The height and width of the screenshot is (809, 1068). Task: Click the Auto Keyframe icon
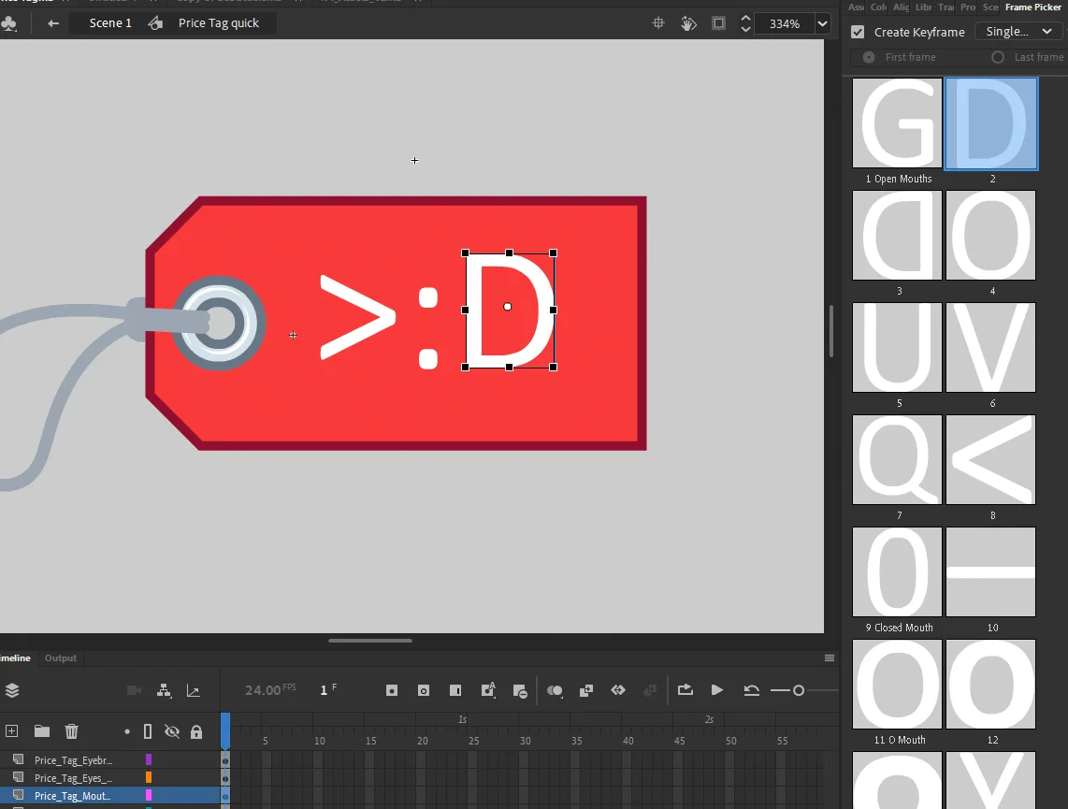[488, 690]
